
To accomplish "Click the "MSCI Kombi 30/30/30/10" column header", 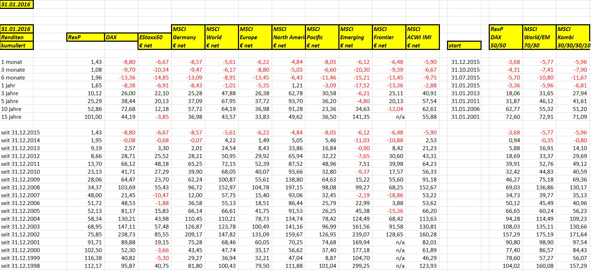I will coord(573,37).
